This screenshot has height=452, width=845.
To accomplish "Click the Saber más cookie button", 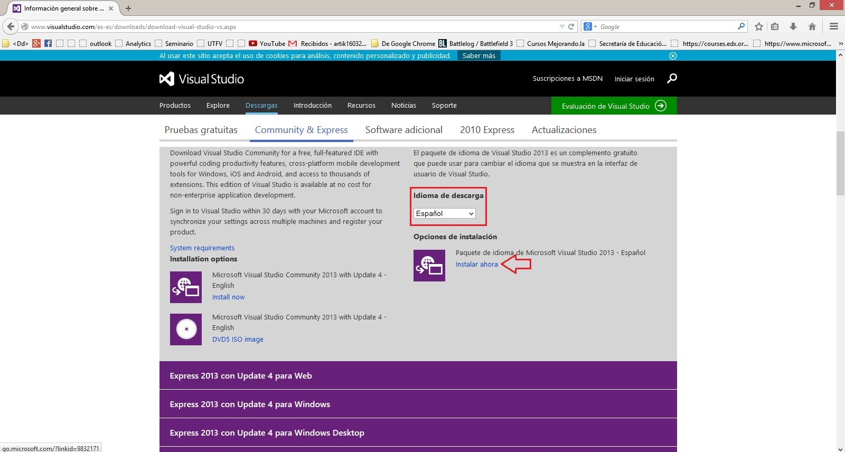I will point(479,56).
